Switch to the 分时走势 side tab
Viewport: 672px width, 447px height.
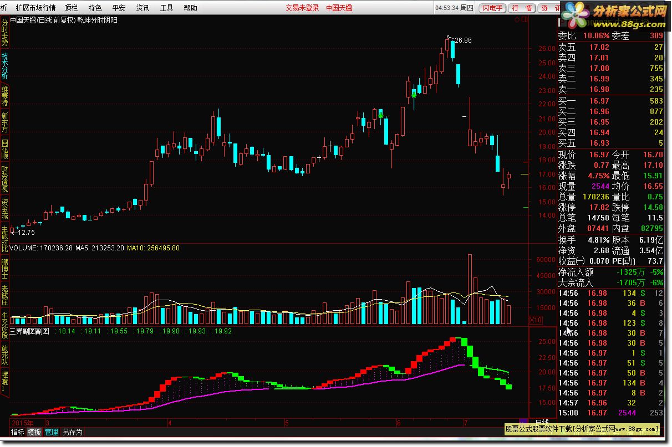click(4, 33)
